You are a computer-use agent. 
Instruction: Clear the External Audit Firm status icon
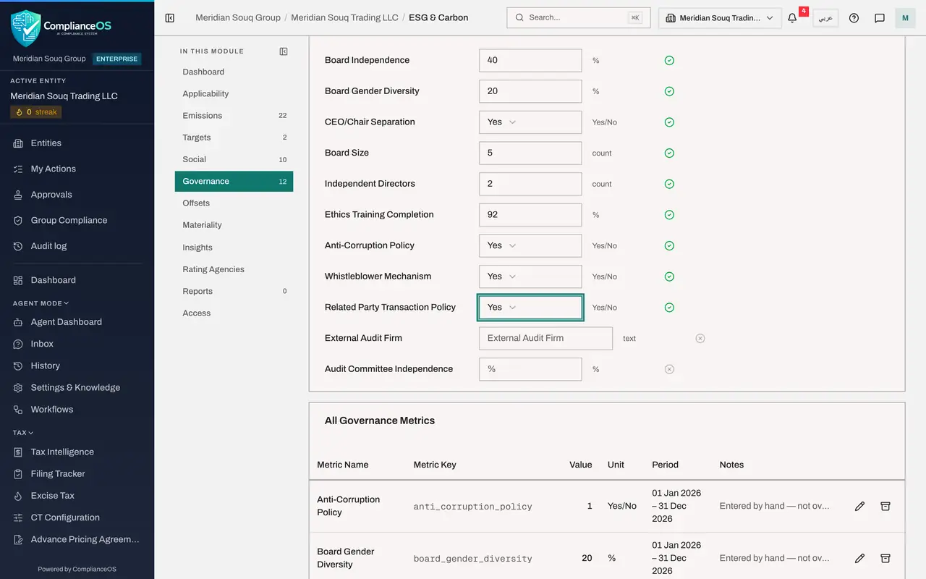700,339
